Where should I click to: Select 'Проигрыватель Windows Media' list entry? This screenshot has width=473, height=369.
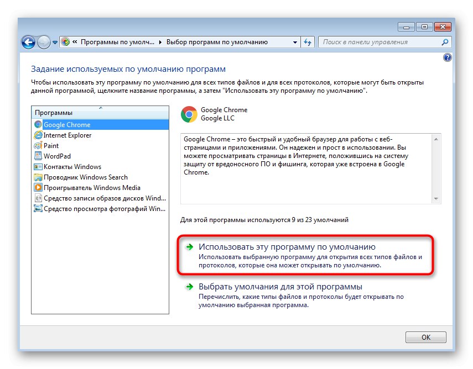100,188
